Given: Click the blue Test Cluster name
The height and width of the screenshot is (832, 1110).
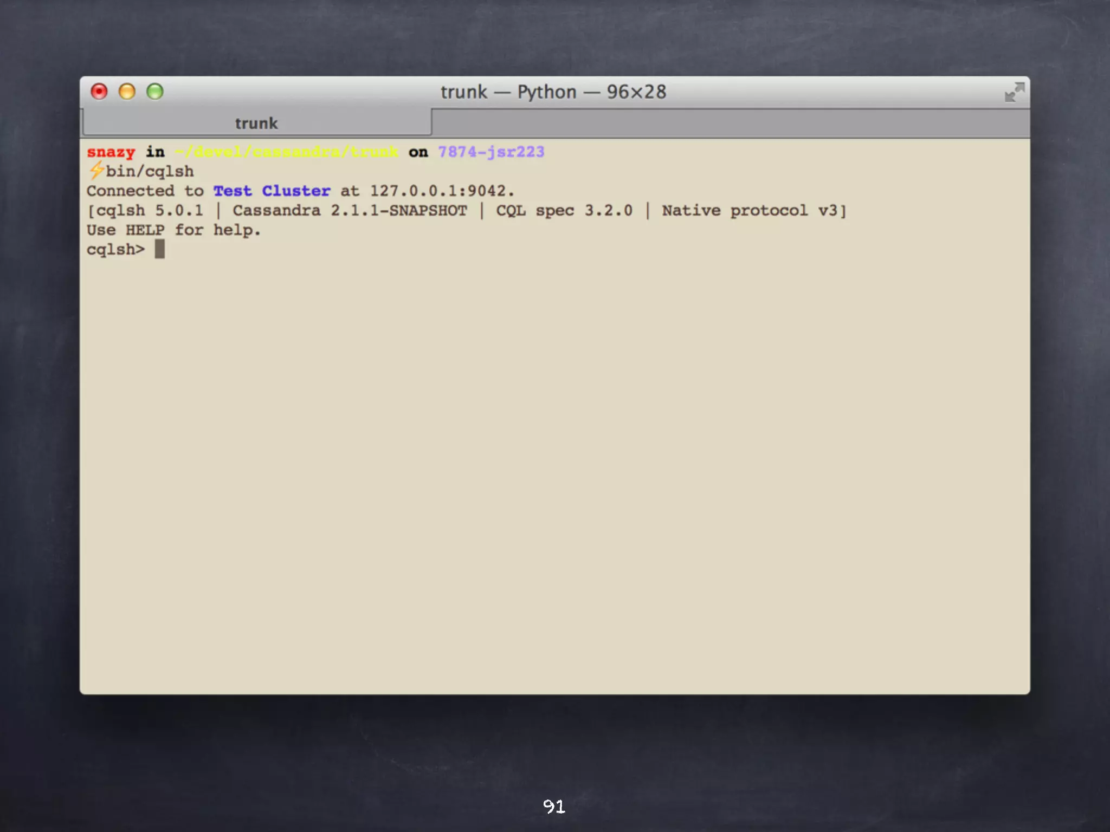Looking at the screenshot, I should pyautogui.click(x=272, y=191).
